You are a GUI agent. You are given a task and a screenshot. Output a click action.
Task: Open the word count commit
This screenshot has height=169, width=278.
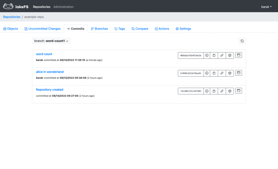pyautogui.click(x=44, y=54)
